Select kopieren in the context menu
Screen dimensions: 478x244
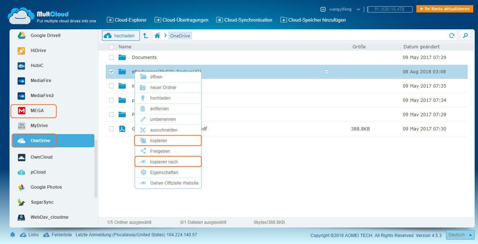(x=168, y=141)
